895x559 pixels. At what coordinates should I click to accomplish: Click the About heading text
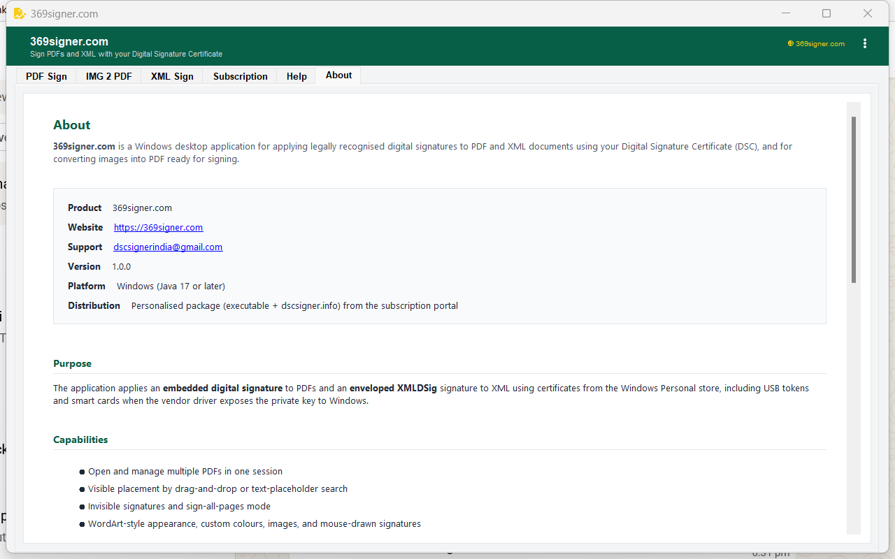[72, 125]
